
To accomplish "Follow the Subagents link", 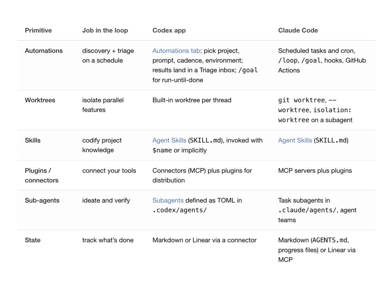I will pyautogui.click(x=168, y=200).
